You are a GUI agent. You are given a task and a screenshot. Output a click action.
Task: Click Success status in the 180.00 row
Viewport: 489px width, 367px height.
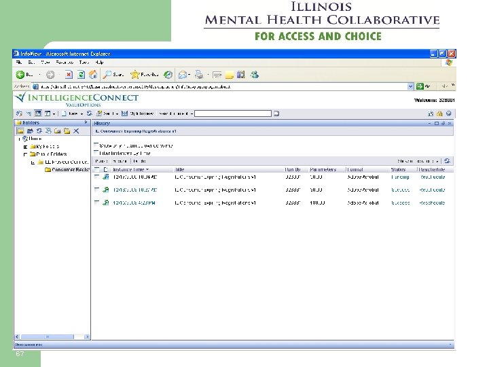tap(401, 203)
